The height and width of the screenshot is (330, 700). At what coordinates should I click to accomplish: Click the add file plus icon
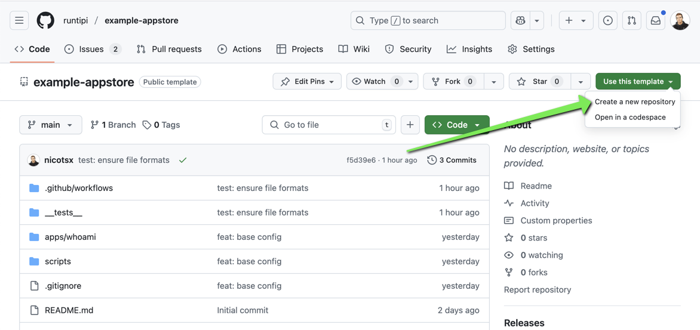point(410,125)
